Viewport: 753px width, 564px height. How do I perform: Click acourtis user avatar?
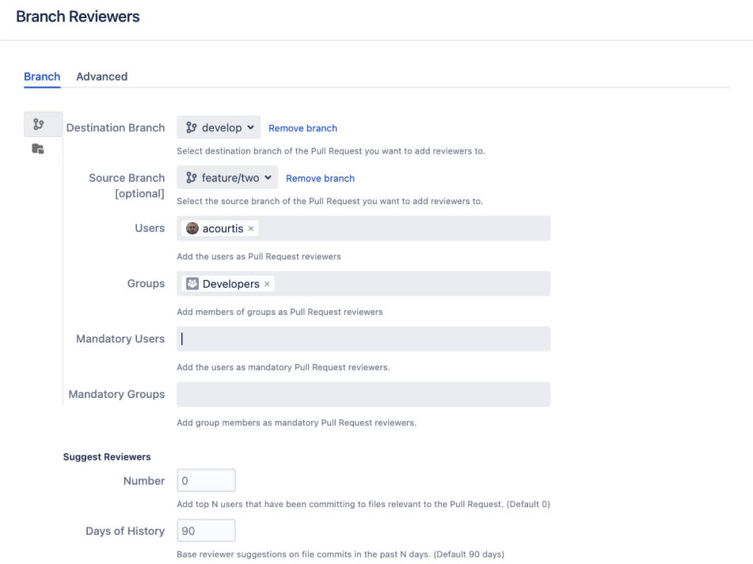[192, 229]
